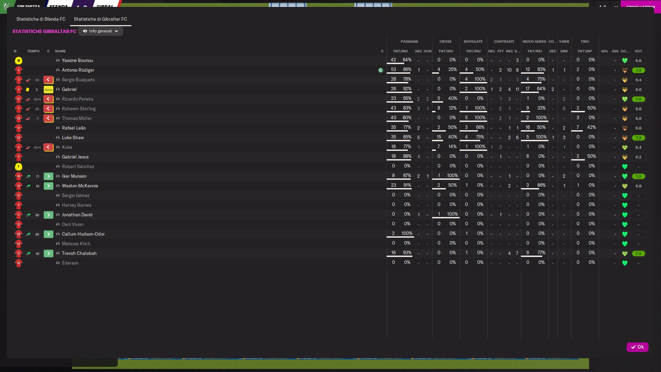
Task: Click Rafael Leão's condition heart icon
Action: [x=625, y=128]
